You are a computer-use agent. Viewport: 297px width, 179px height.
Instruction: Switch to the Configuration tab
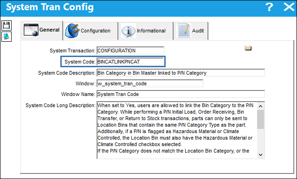(90, 31)
